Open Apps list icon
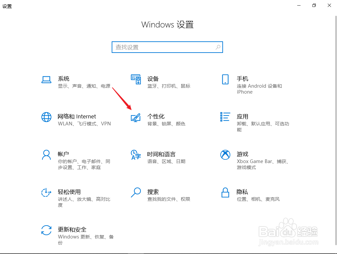The image size is (337, 254). 225,117
